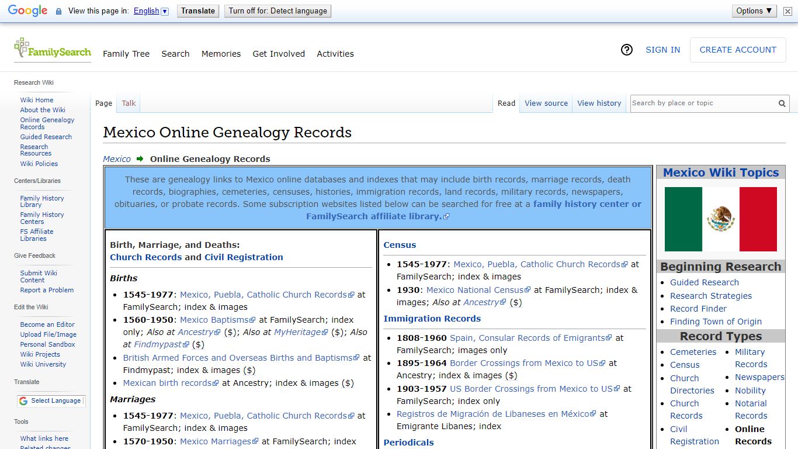Open the View history tab
798x449 pixels.
tap(599, 103)
